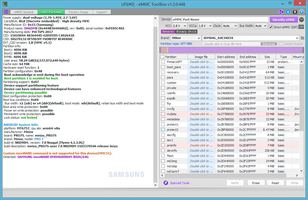The width and height of the screenshot is (308, 200).
Task: Open the Bus Width dropdown
Action: point(261,26)
